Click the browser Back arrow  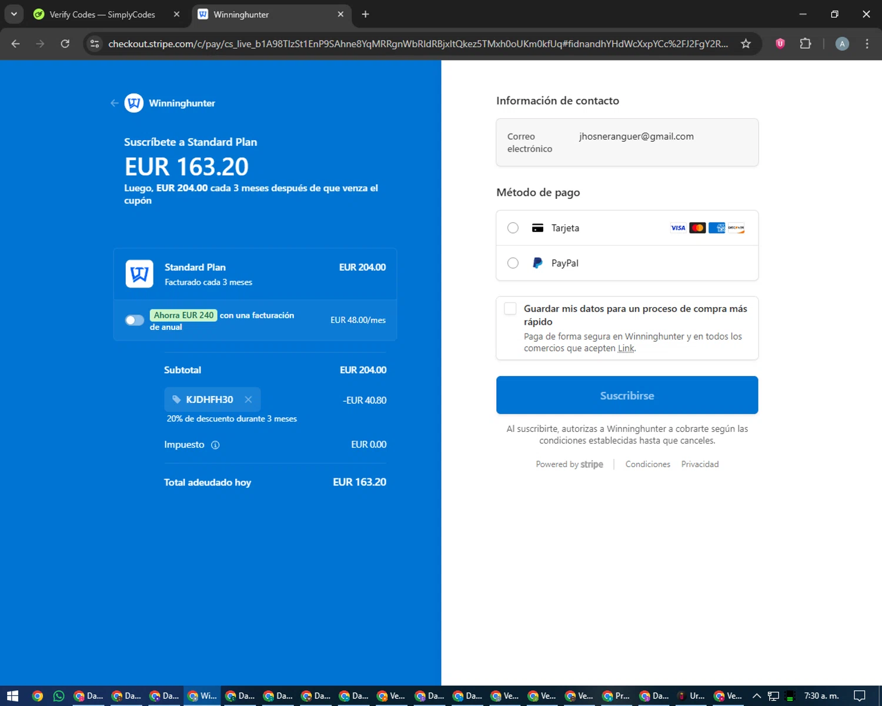pyautogui.click(x=16, y=44)
